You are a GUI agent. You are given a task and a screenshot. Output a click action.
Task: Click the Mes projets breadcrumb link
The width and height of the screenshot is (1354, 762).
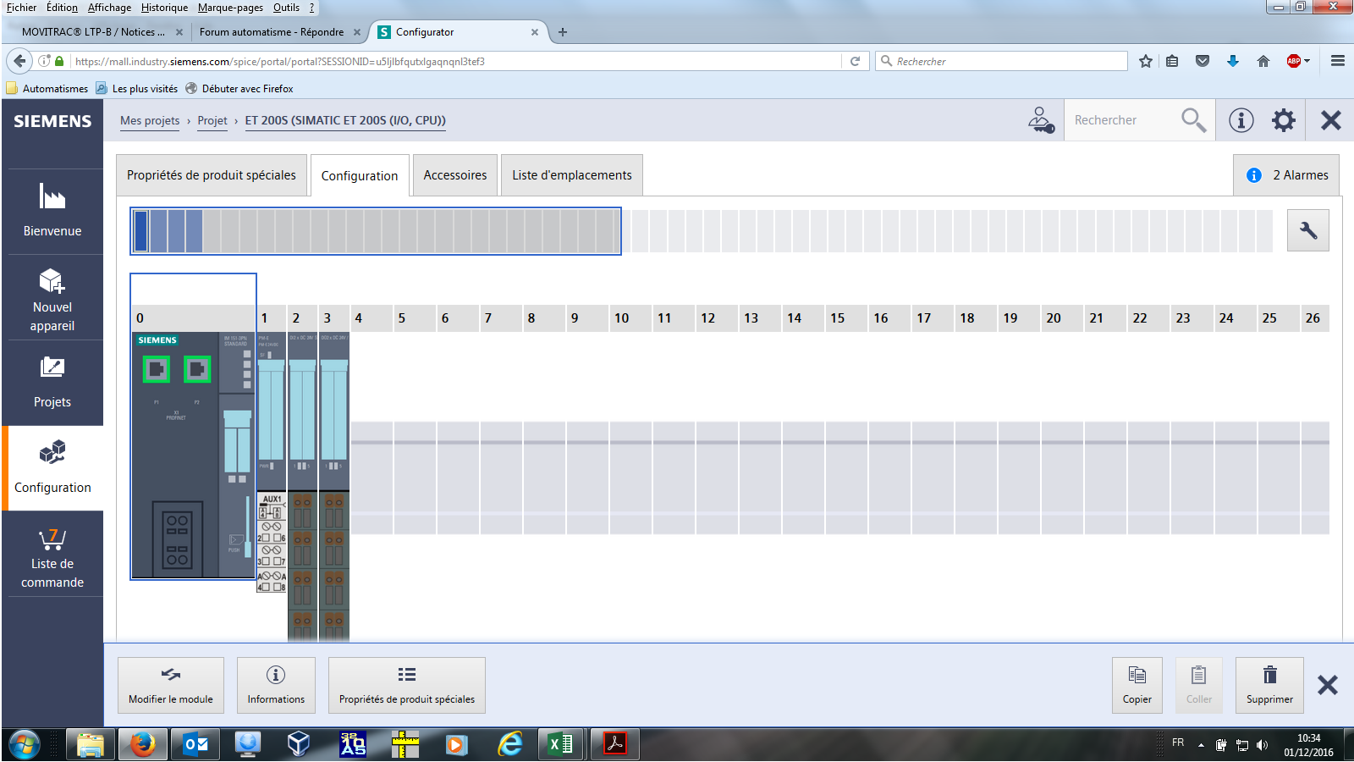pyautogui.click(x=150, y=120)
